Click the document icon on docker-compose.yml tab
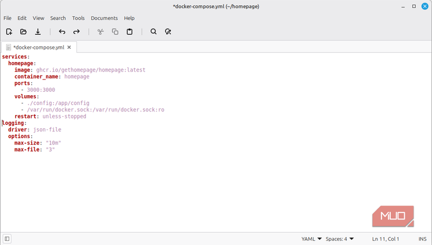 (x=9, y=48)
